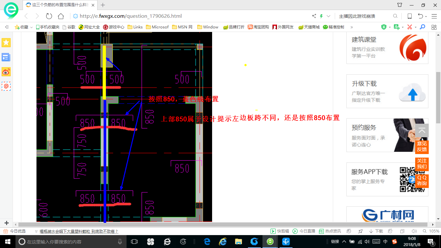Click the blue magnifier extension icon

(422, 27)
